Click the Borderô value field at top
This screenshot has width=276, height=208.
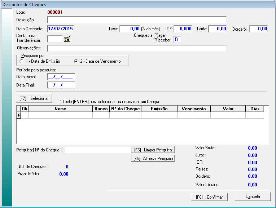259,29
